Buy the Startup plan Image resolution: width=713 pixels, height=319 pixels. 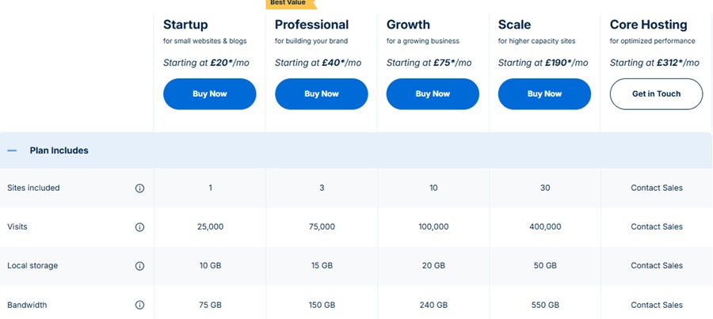(210, 94)
